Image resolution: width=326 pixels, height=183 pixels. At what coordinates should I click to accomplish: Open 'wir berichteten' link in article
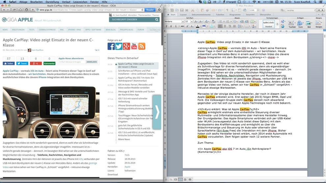[37, 74]
